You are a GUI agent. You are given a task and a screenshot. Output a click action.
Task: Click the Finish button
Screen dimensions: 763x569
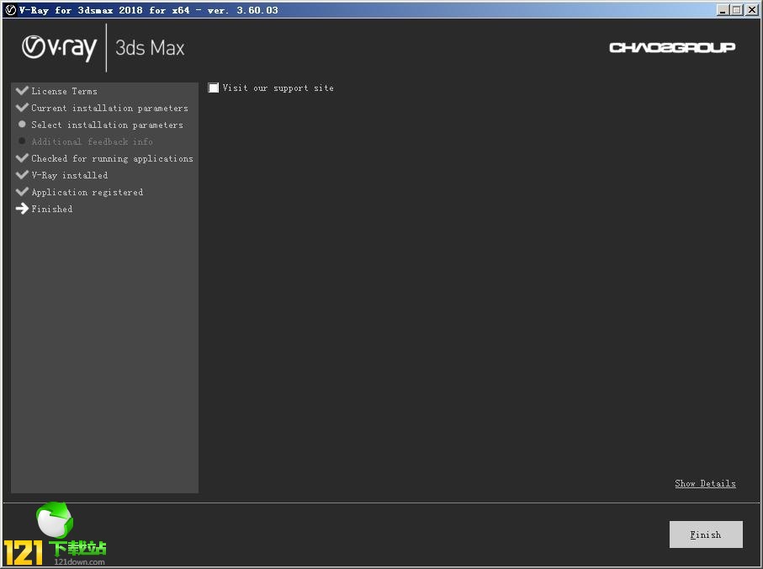pyautogui.click(x=706, y=534)
